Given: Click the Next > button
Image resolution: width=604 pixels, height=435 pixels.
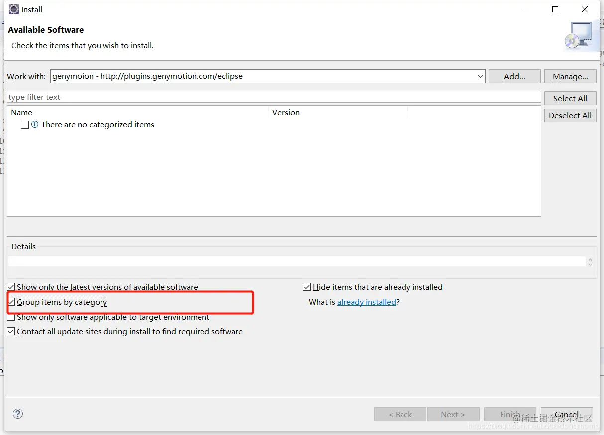Looking at the screenshot, I should click(453, 414).
